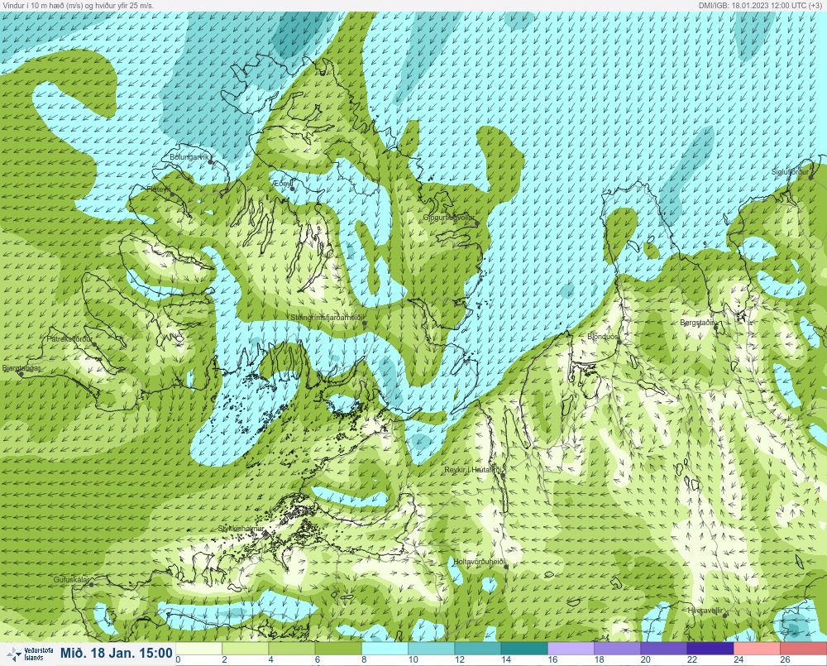Click the '16' value on the wind scale

click(x=552, y=659)
